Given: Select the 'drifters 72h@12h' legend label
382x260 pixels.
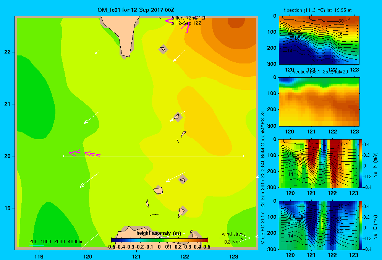Looking at the screenshot, I should 188,18.
